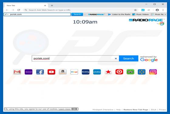Screen dimensions: 170x114
Task: Click the 10:09am clock text
Action: coord(85,22)
